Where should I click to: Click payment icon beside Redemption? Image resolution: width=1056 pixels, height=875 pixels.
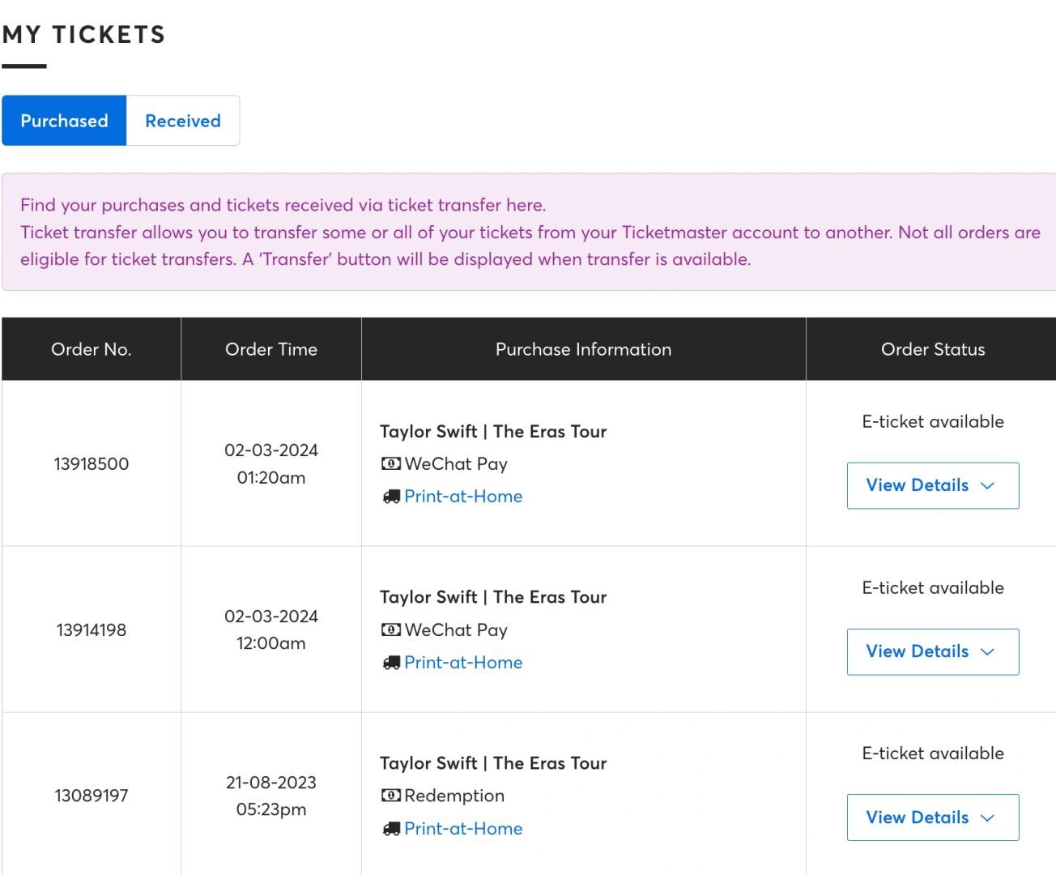[x=391, y=796]
